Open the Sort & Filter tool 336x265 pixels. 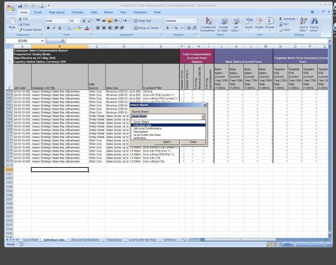click(x=303, y=21)
